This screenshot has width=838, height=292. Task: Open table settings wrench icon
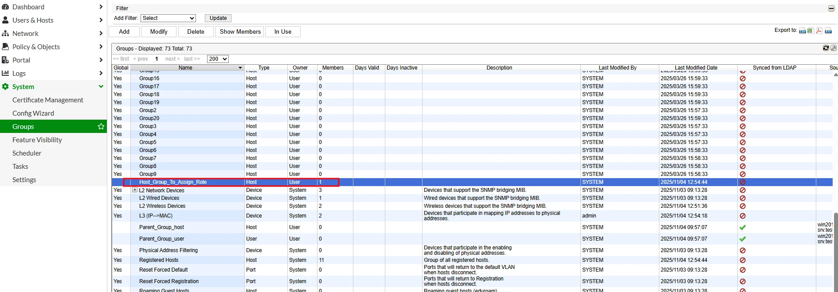(834, 48)
